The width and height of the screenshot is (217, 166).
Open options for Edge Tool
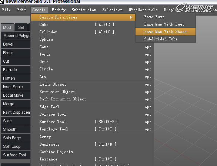tap(148, 107)
